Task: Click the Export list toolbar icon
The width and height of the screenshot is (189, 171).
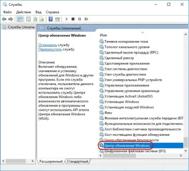Action: coord(42,19)
